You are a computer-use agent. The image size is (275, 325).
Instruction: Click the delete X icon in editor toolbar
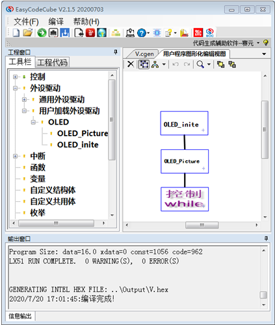point(131,64)
